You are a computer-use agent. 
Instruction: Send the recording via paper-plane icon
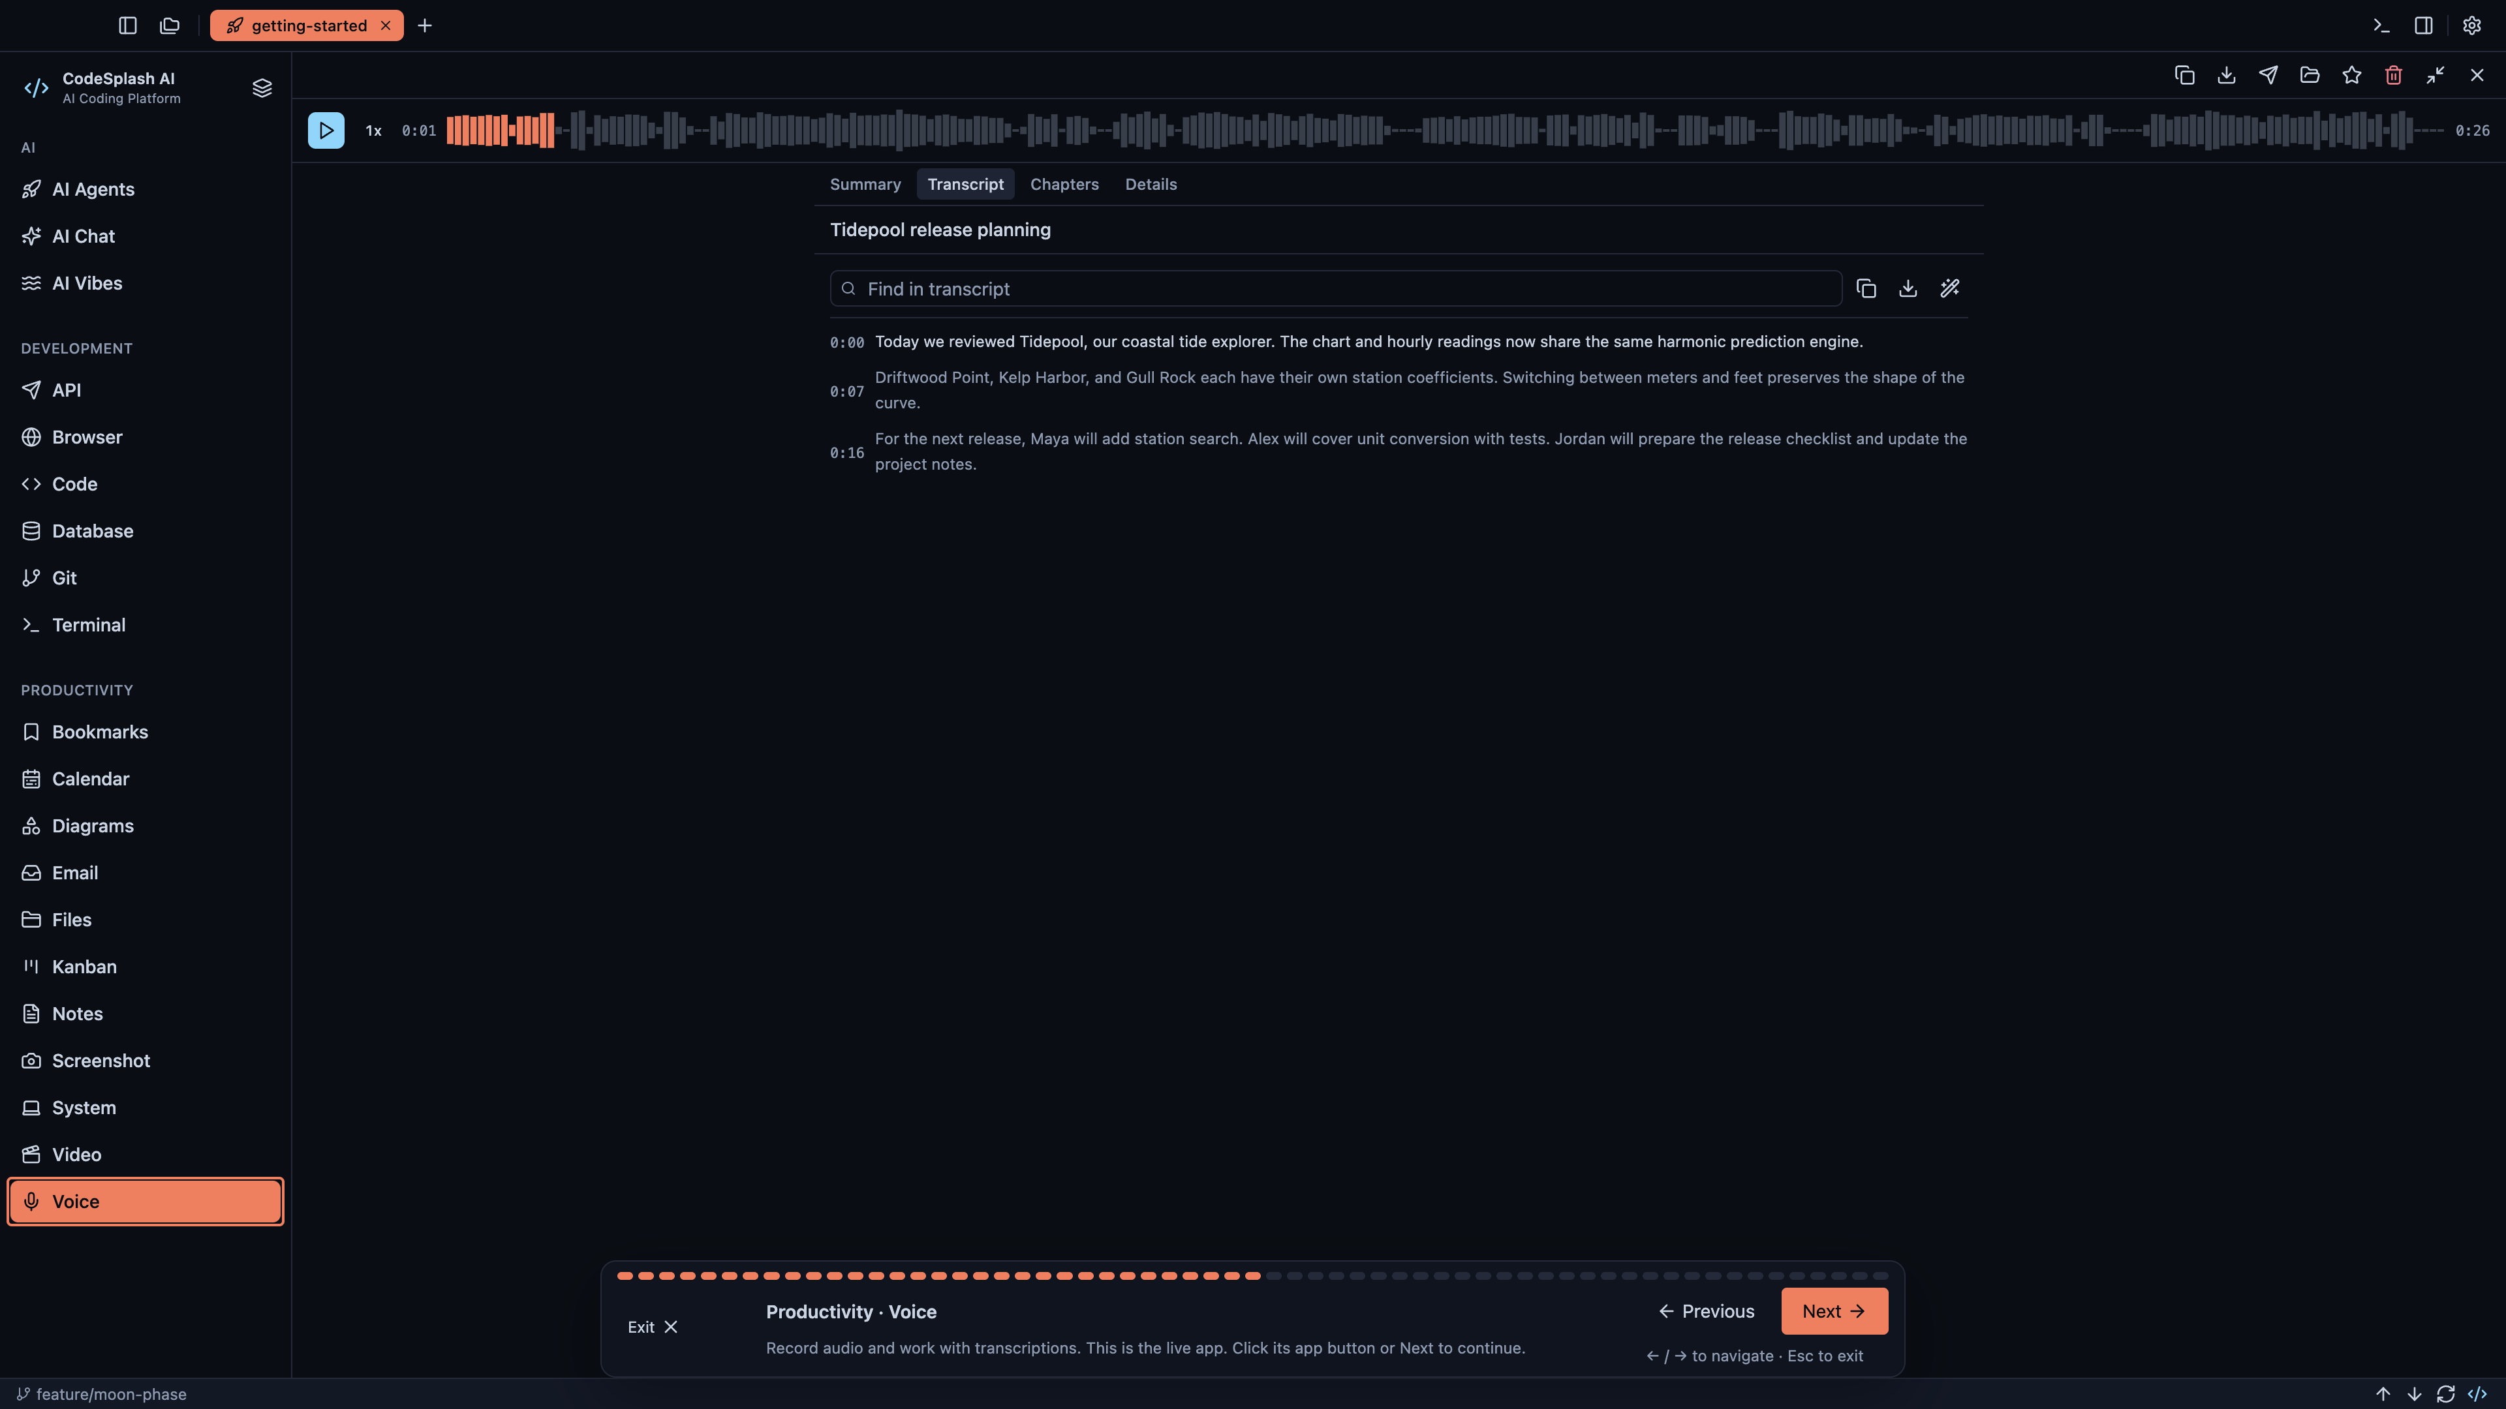coord(2268,75)
